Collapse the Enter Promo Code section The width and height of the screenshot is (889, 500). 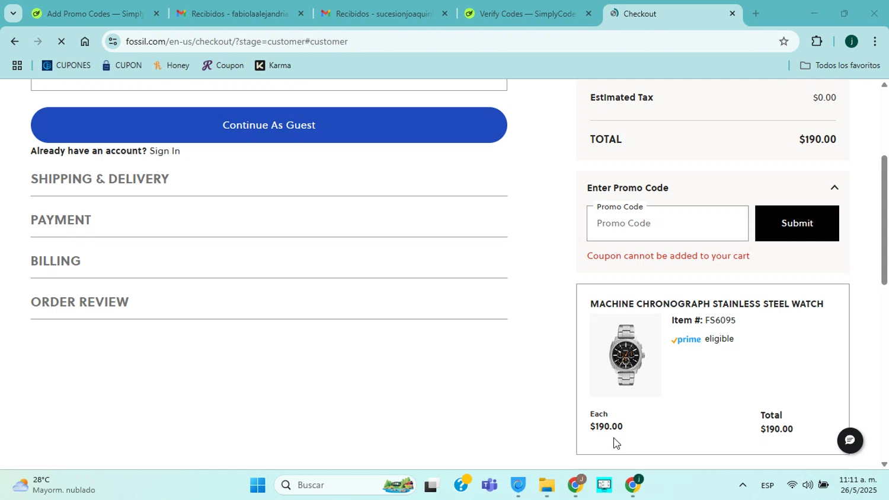(x=834, y=187)
